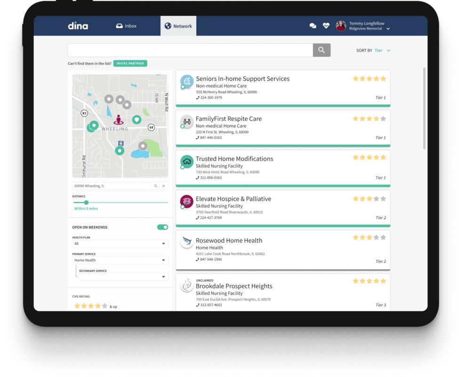Open the Health Plan dropdown
461x377 pixels.
click(x=120, y=244)
